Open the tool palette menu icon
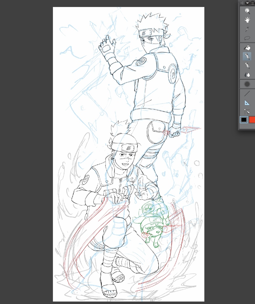The height and width of the screenshot is (304, 255). tap(242, 3)
